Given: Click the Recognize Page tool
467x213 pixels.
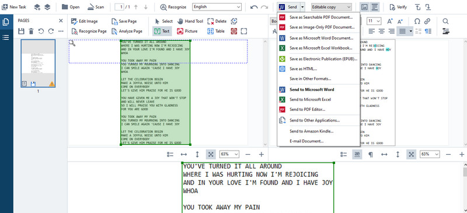Looking at the screenshot, I should point(89,31).
